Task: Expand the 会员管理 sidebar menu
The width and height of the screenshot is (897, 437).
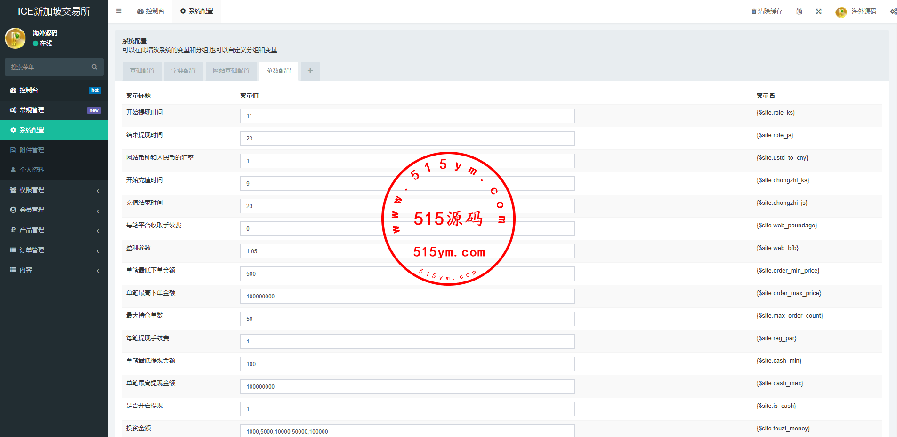Action: point(54,210)
